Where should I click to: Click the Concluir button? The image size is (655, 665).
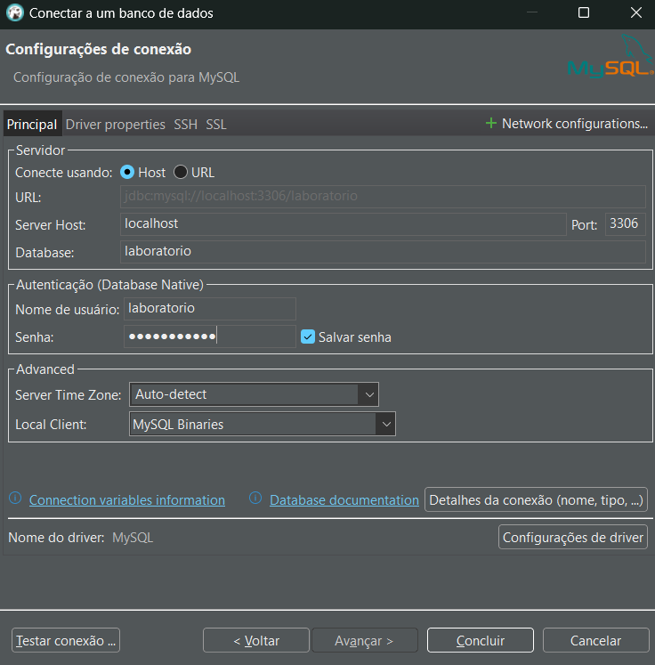[x=480, y=641]
